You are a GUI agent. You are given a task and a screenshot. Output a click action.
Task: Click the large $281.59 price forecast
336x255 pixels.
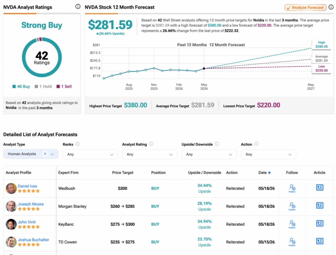110,25
